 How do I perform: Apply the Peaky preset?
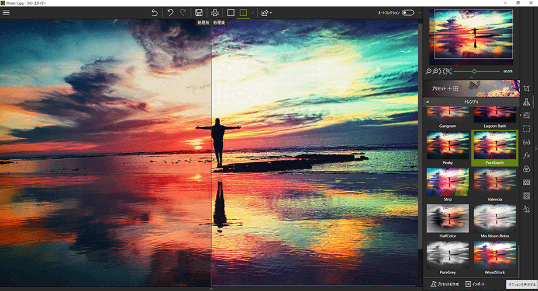click(x=447, y=148)
